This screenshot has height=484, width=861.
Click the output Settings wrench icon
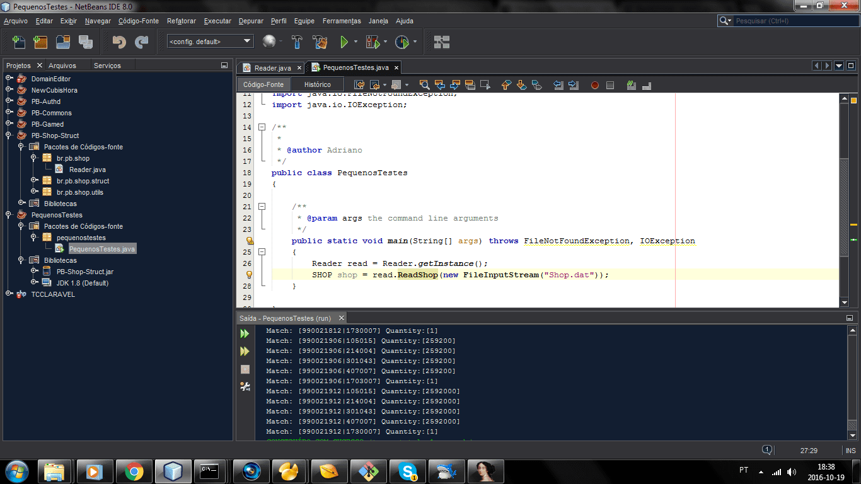245,386
